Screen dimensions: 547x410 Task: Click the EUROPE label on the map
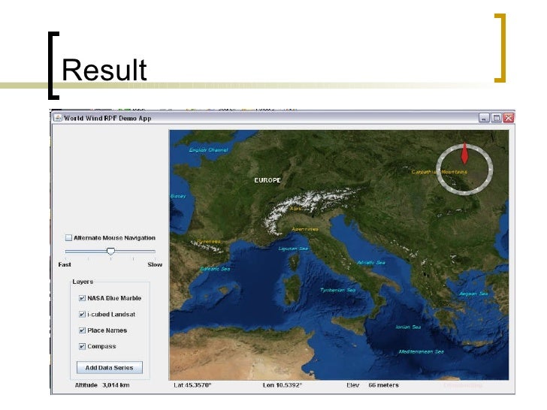pos(267,180)
